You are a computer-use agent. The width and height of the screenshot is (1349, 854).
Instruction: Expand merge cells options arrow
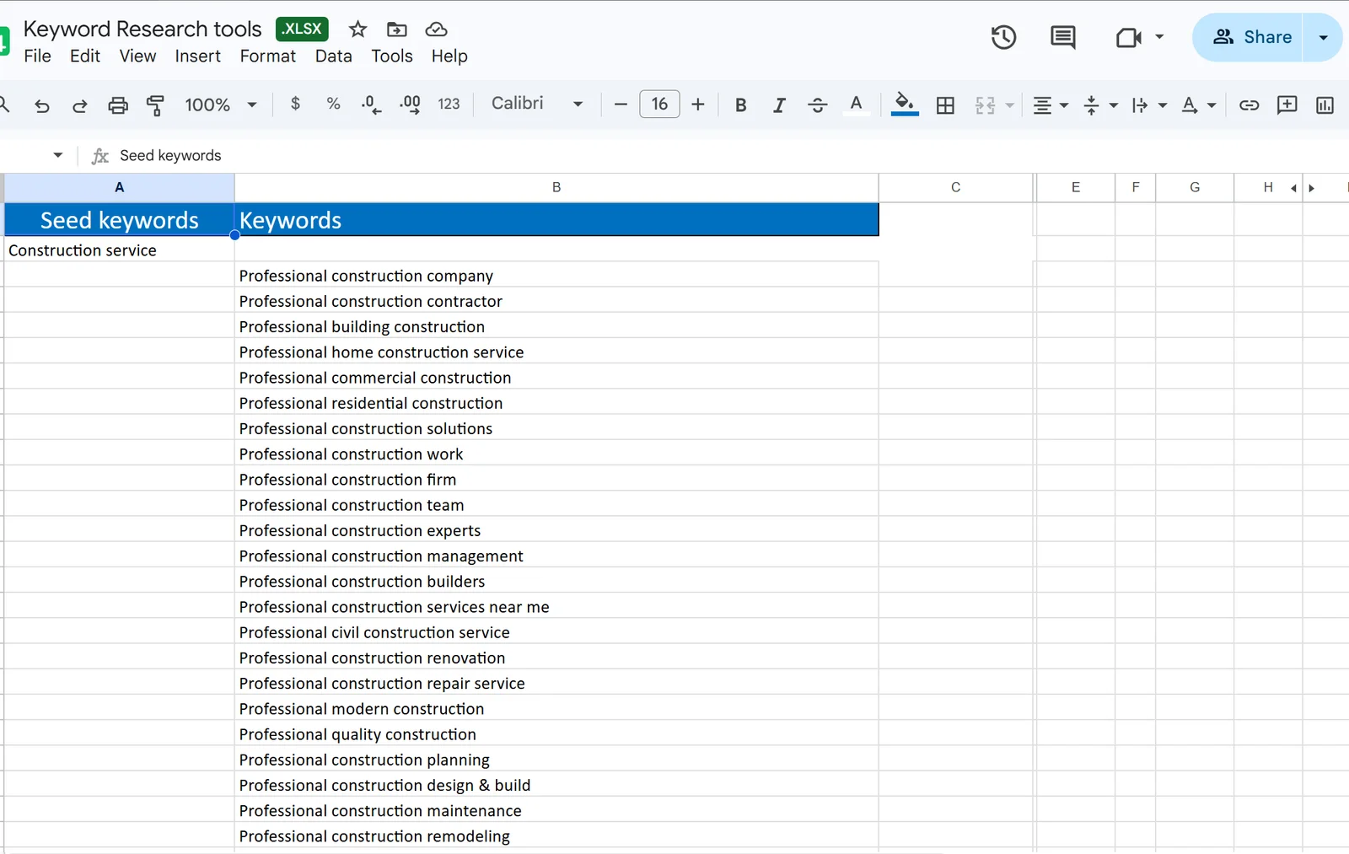[1009, 105]
